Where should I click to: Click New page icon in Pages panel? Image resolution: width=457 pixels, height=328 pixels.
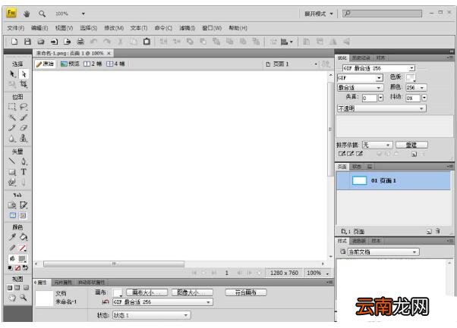(429, 232)
